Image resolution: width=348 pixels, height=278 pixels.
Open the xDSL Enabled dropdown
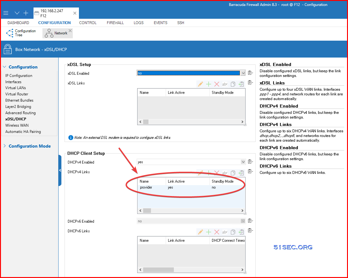coord(243,73)
